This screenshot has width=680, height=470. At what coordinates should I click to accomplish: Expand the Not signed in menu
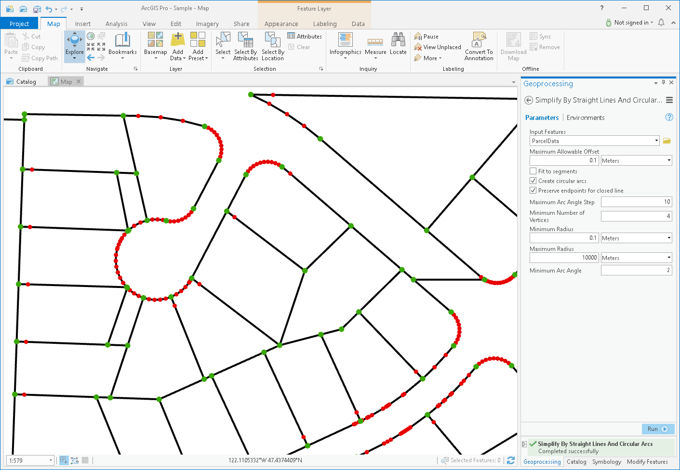(x=633, y=23)
